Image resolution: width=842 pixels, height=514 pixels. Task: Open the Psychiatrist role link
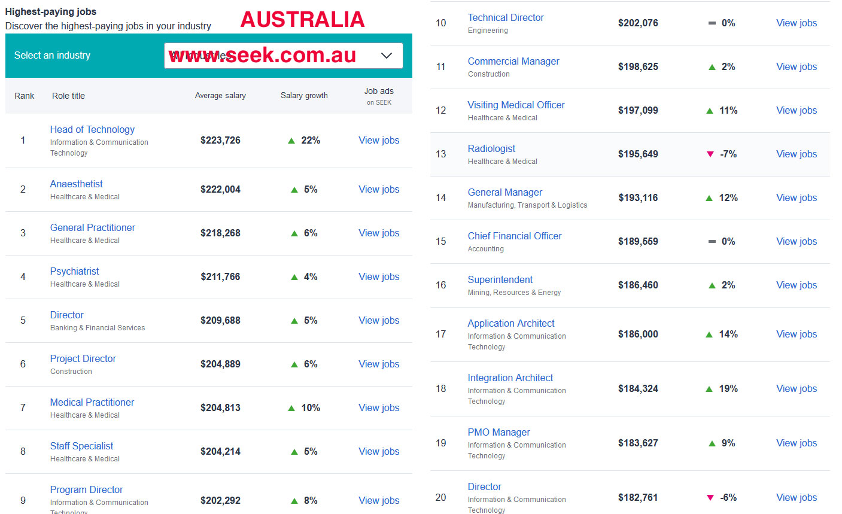74,271
